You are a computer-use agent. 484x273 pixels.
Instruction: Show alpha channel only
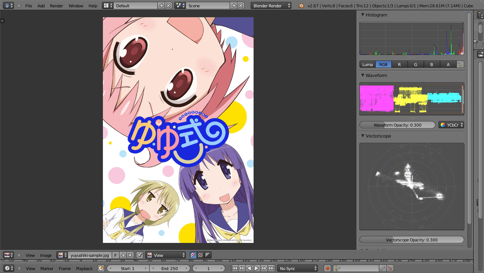(208, 255)
